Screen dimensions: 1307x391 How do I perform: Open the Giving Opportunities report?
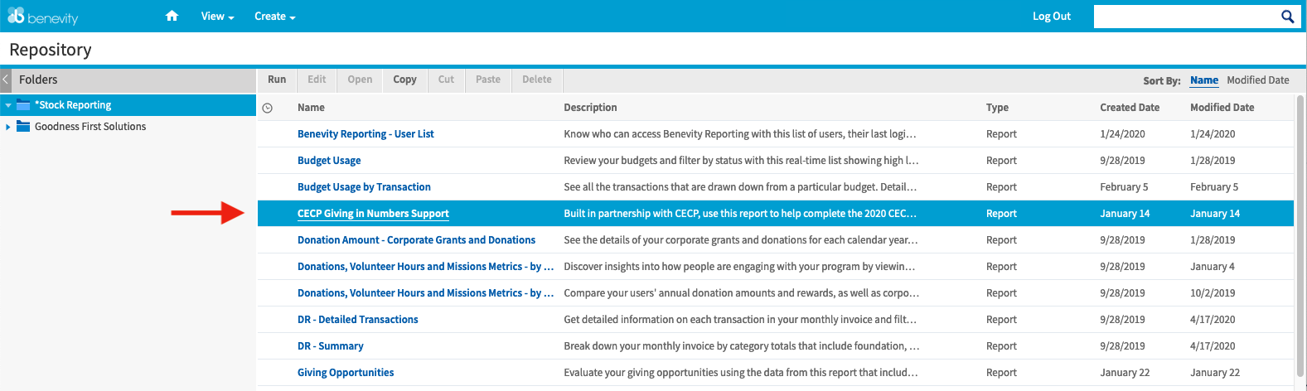point(346,373)
